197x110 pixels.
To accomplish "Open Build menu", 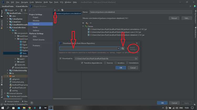I will click(46, 2).
